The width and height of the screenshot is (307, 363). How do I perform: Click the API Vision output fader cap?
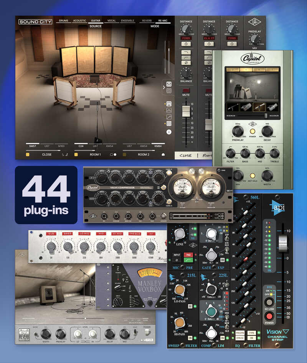[282, 243]
